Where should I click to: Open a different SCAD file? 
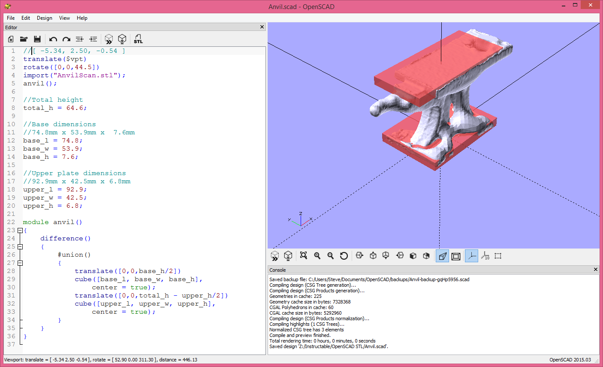pyautogui.click(x=24, y=39)
